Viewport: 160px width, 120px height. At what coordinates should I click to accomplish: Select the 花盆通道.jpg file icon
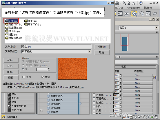(x=7, y=28)
